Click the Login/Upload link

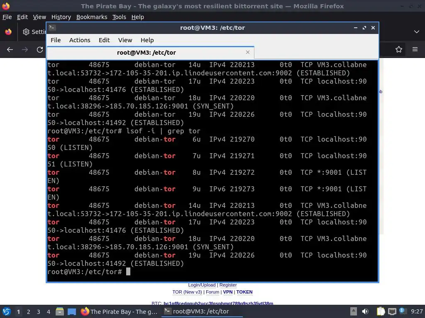coord(202,285)
